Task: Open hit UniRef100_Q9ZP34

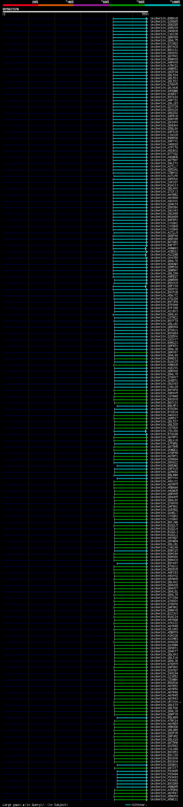Action: click(x=164, y=72)
